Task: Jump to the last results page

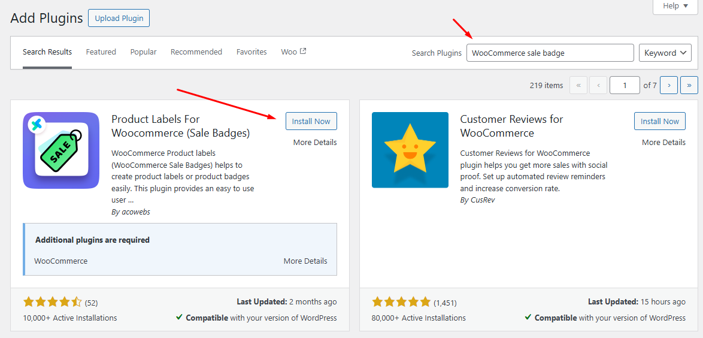Action: (689, 85)
